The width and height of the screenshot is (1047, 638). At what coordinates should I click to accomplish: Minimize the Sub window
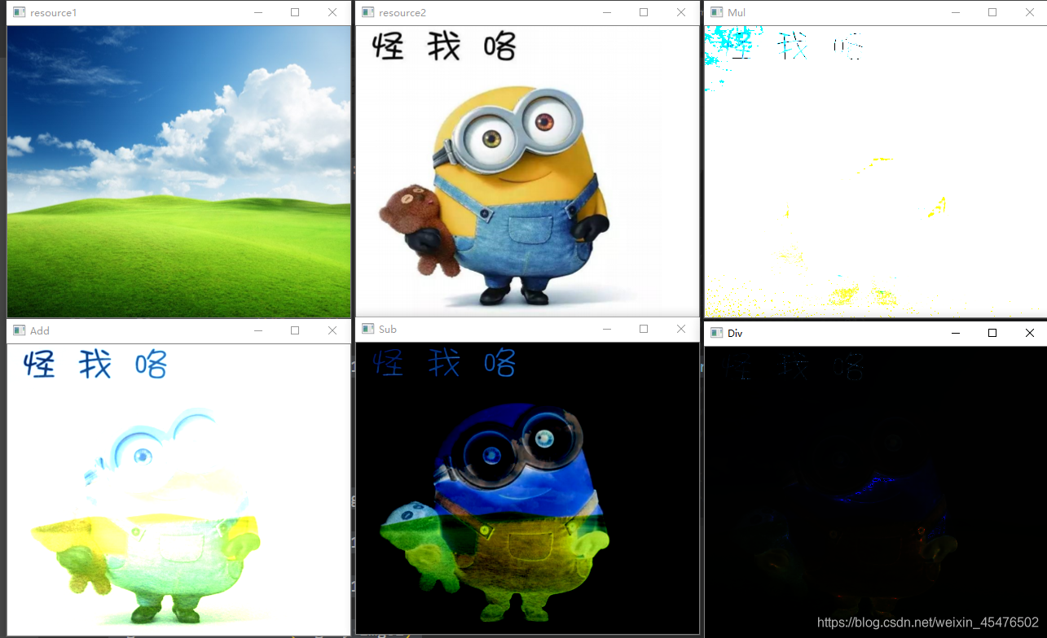pos(606,330)
